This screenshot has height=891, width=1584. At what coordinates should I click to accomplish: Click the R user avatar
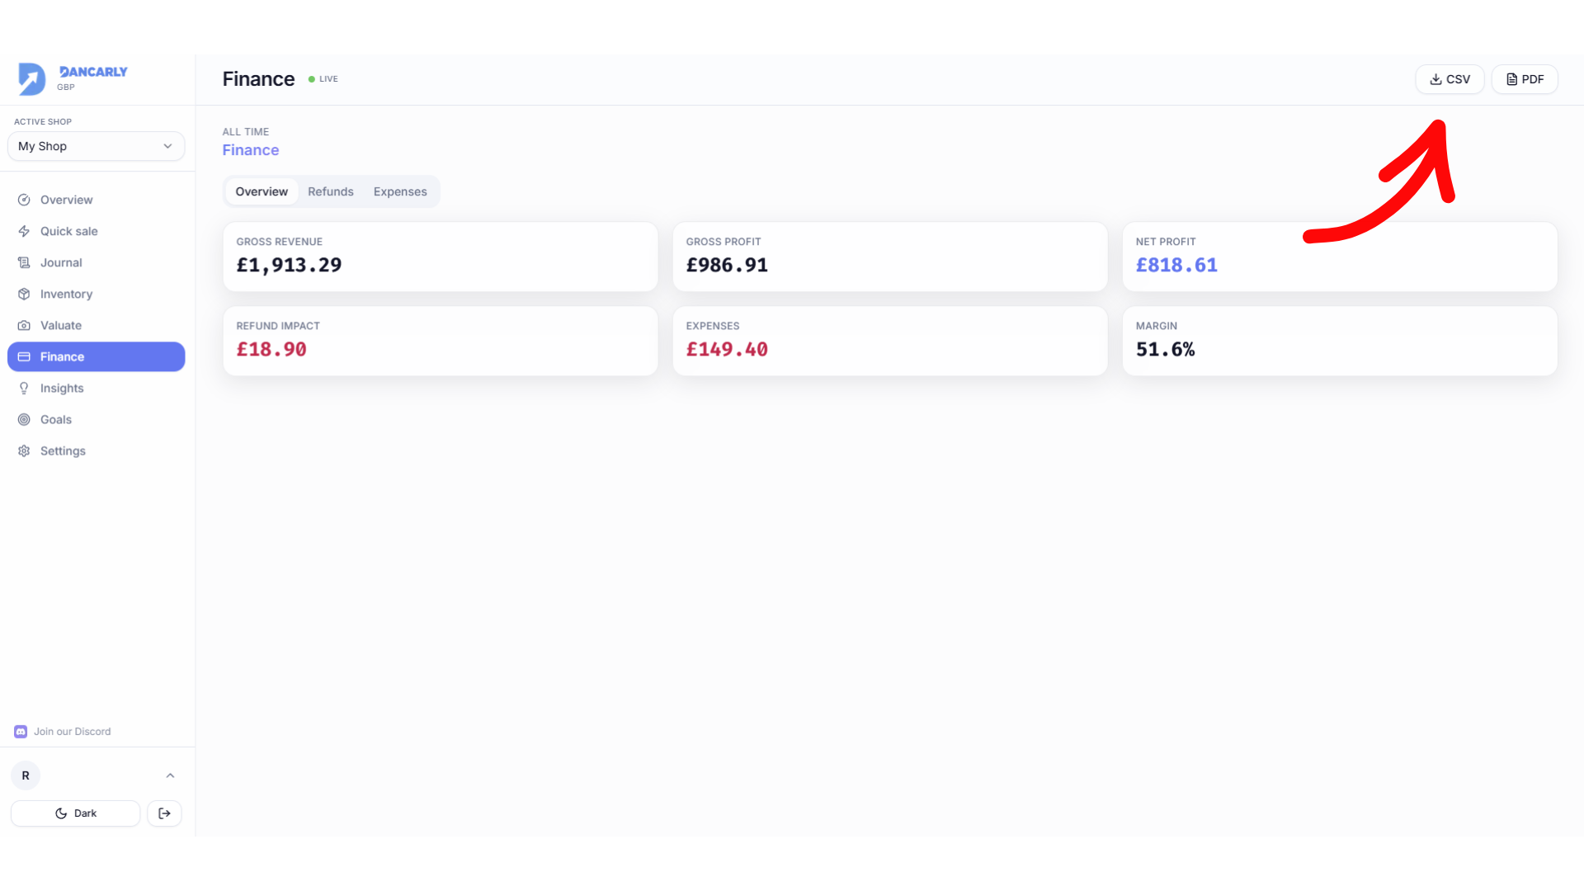tap(26, 775)
